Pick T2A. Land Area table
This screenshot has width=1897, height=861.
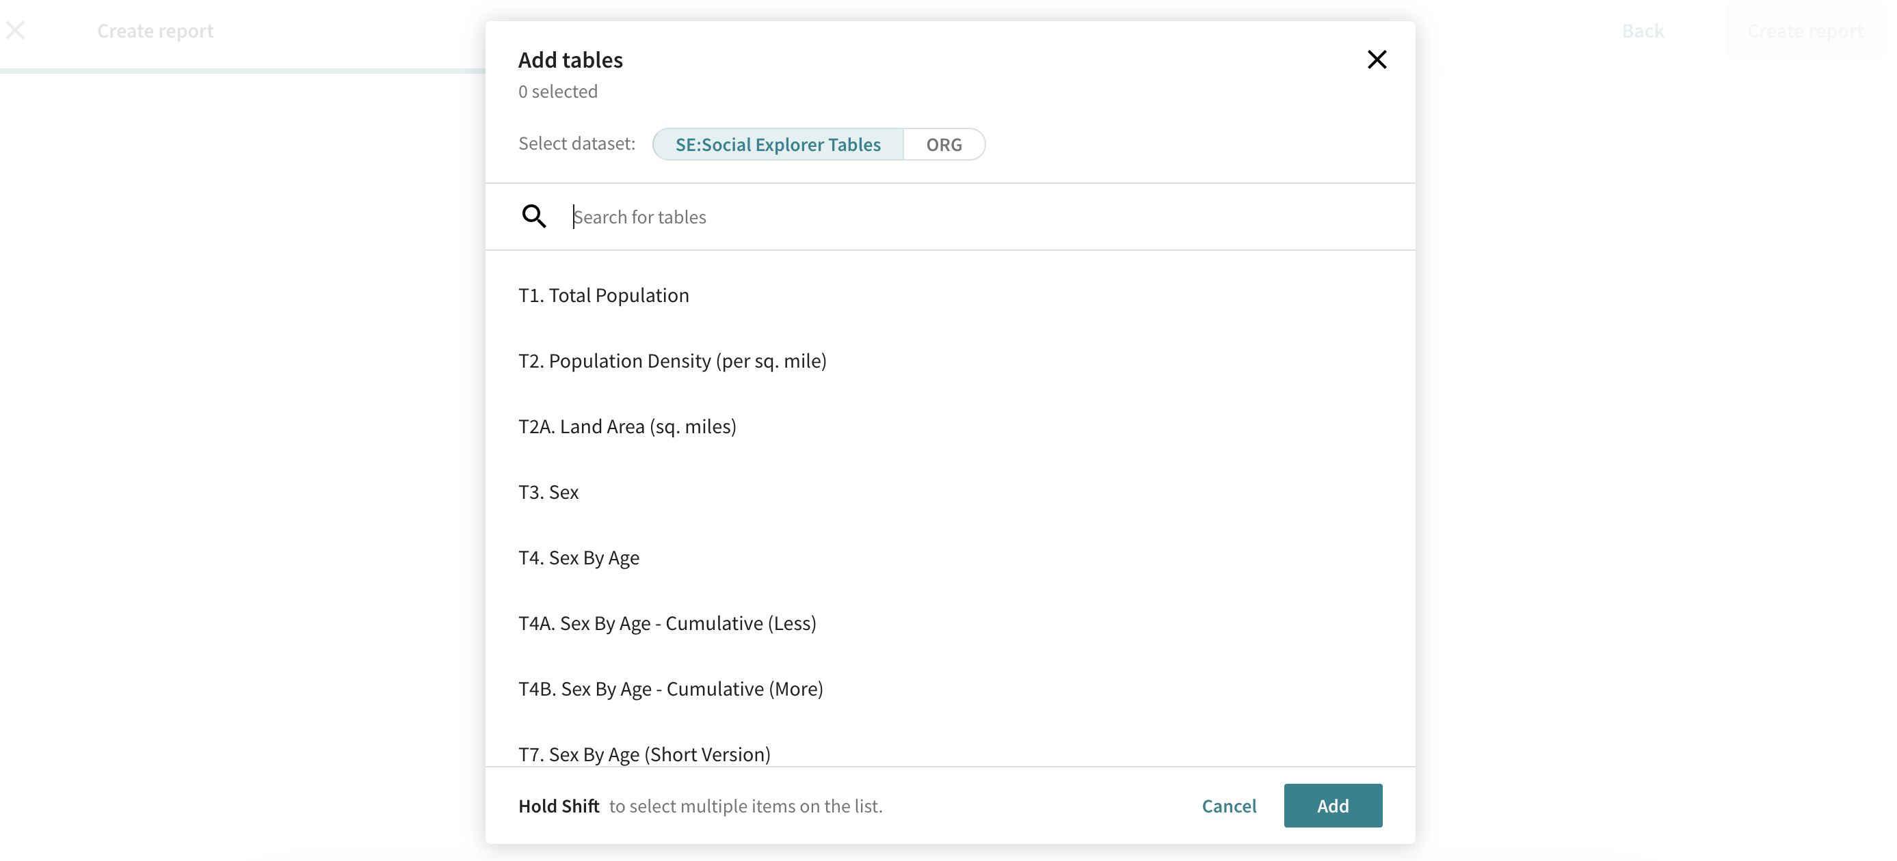(x=626, y=426)
